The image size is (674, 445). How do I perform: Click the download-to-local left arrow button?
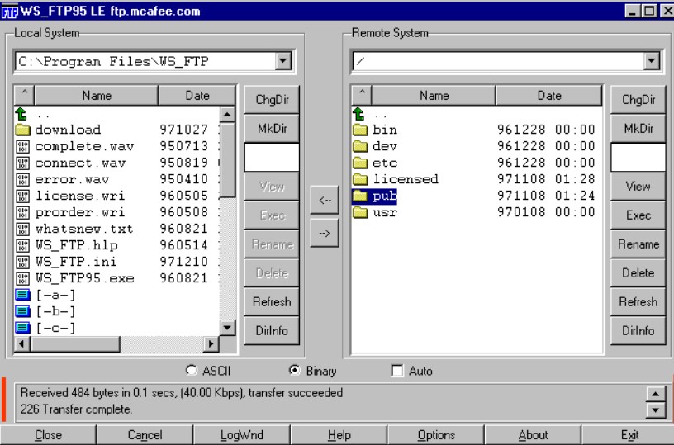[x=325, y=200]
